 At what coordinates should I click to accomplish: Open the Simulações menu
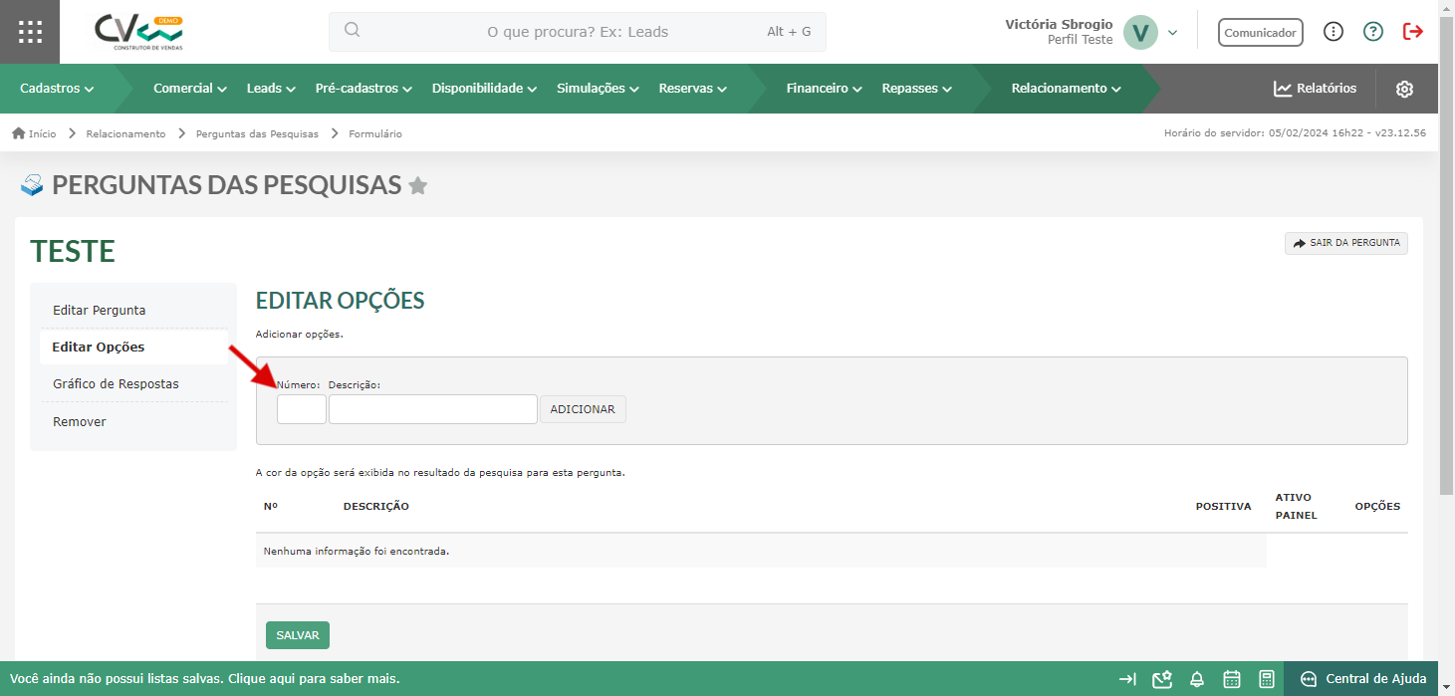[598, 89]
